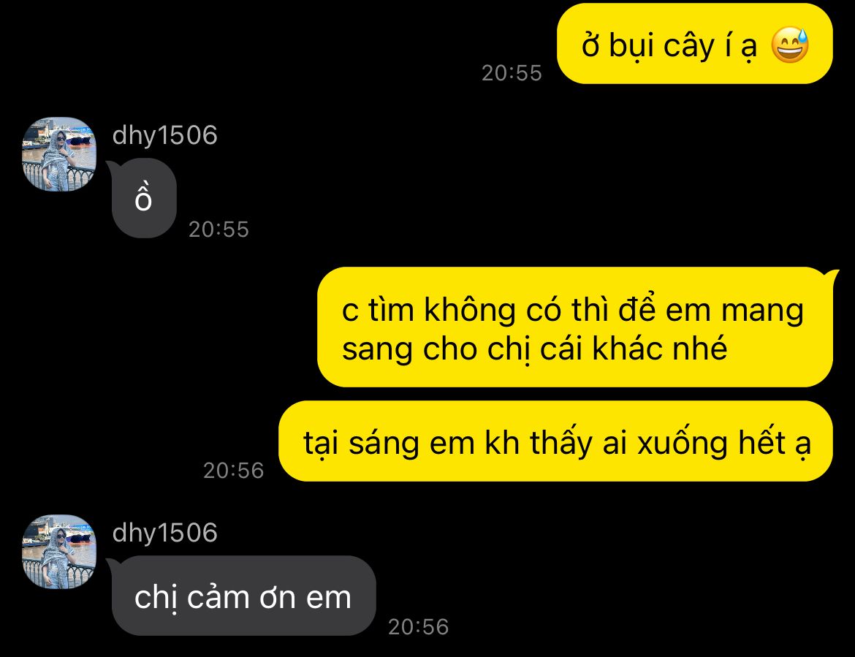Select the 'c tìm không có thì để em mang' bubble
This screenshot has width=855, height=657.
tap(575, 327)
